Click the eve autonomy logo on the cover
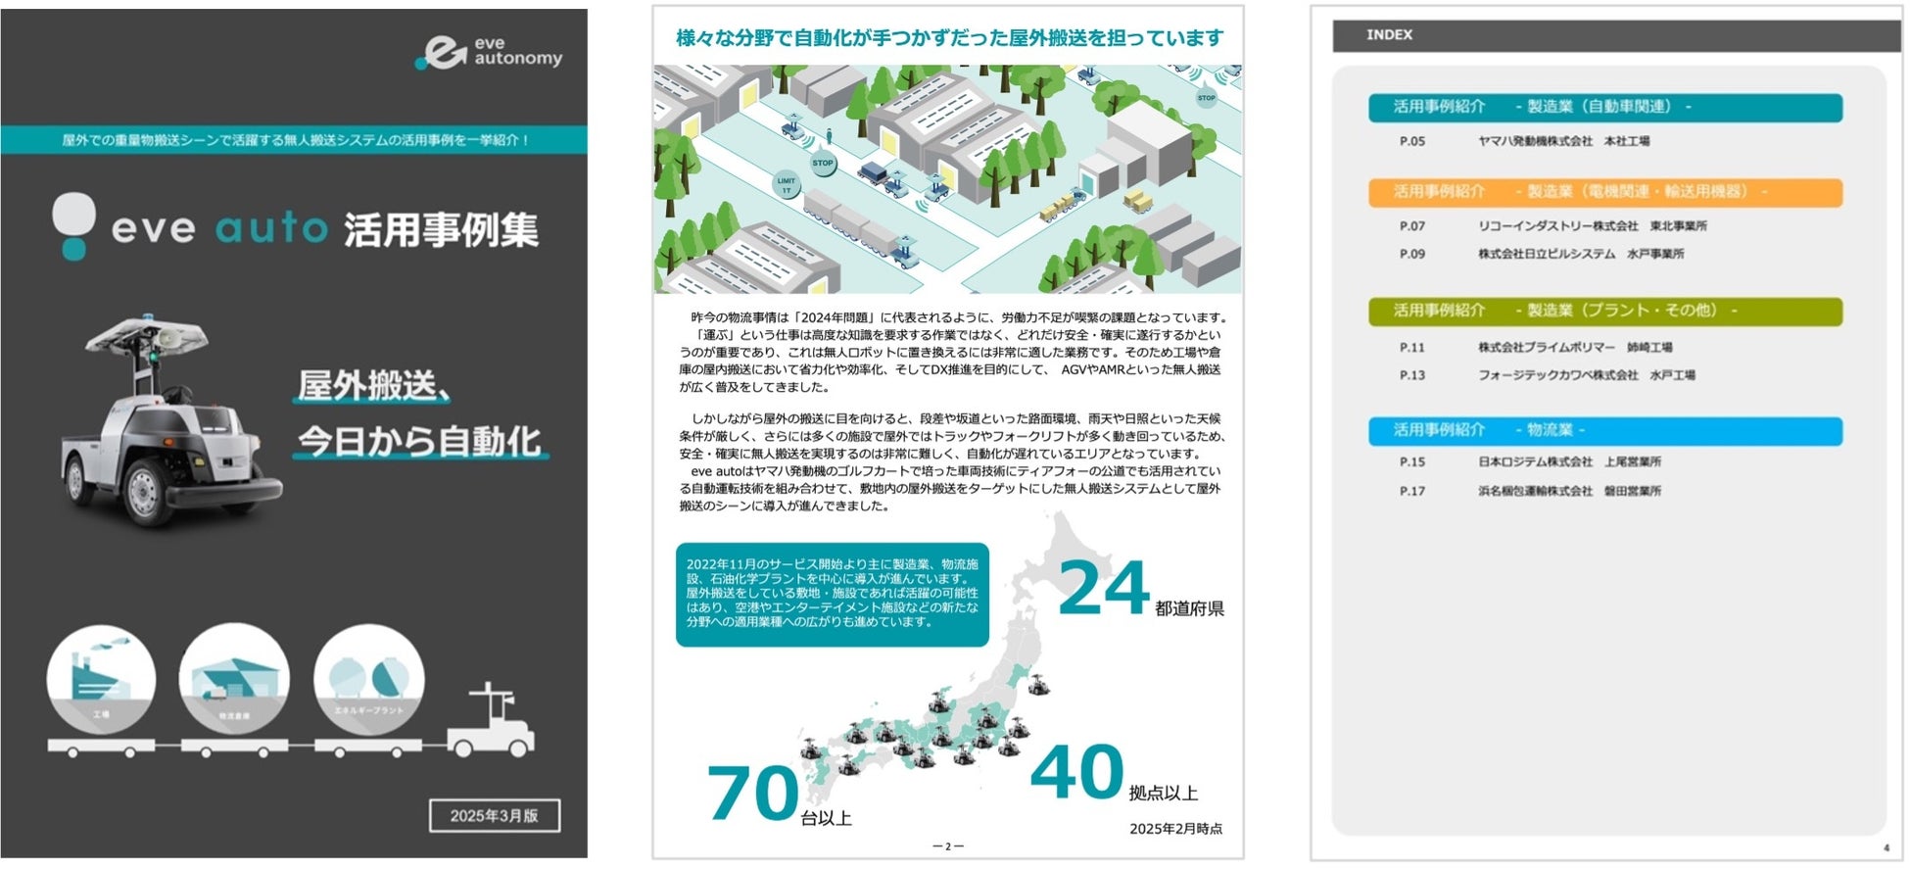1910x869 pixels. click(x=490, y=52)
